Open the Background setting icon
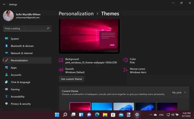The image size is (194, 119). (61, 60)
